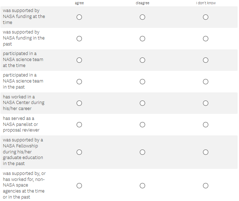Image resolution: width=239 pixels, height=201 pixels.
Task: Mark disagree for NASA Fellowship graduate education
Action: 142,152
